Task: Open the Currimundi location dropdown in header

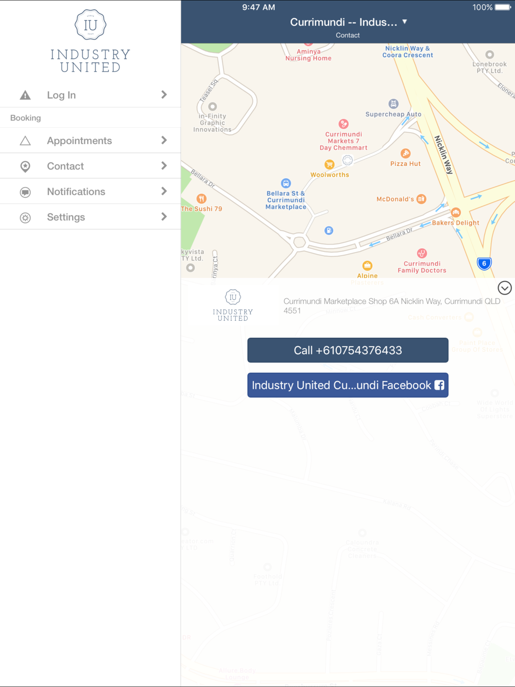Action: (348, 22)
